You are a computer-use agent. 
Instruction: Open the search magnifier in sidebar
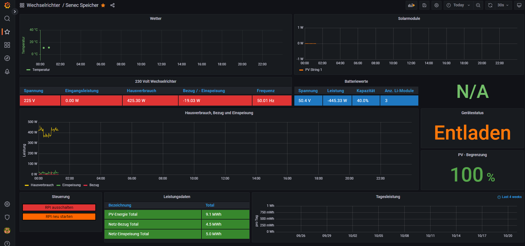click(7, 18)
